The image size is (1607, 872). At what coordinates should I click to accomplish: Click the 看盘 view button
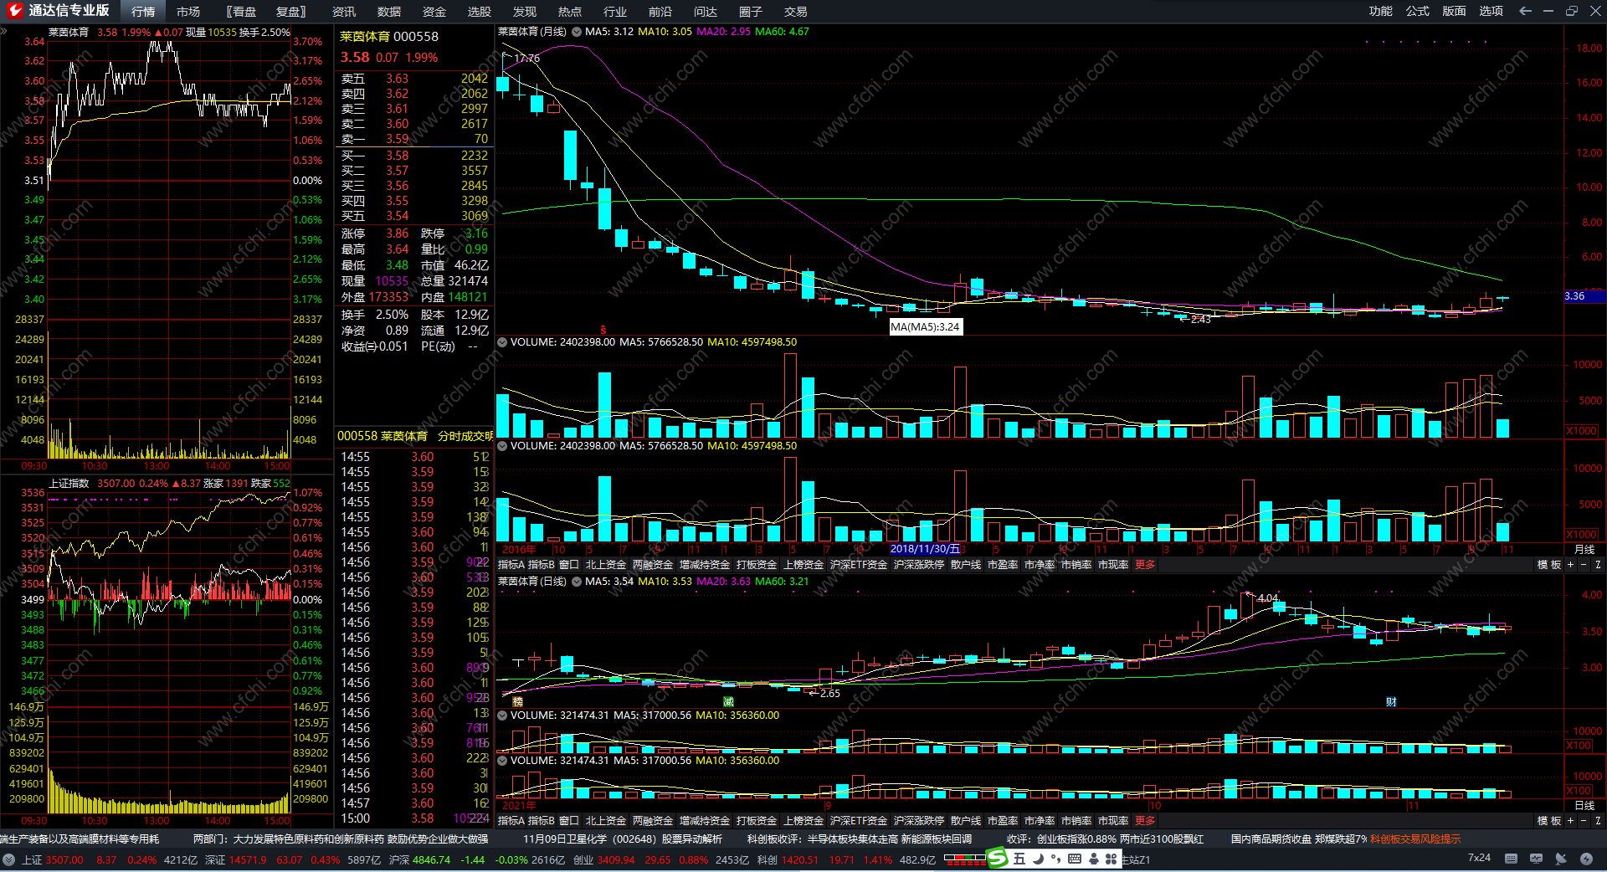(x=241, y=12)
